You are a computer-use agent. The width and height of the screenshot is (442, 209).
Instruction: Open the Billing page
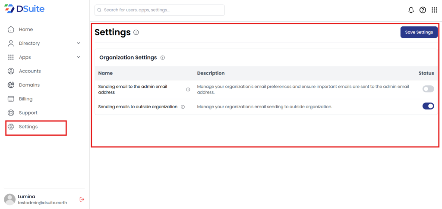tap(25, 99)
